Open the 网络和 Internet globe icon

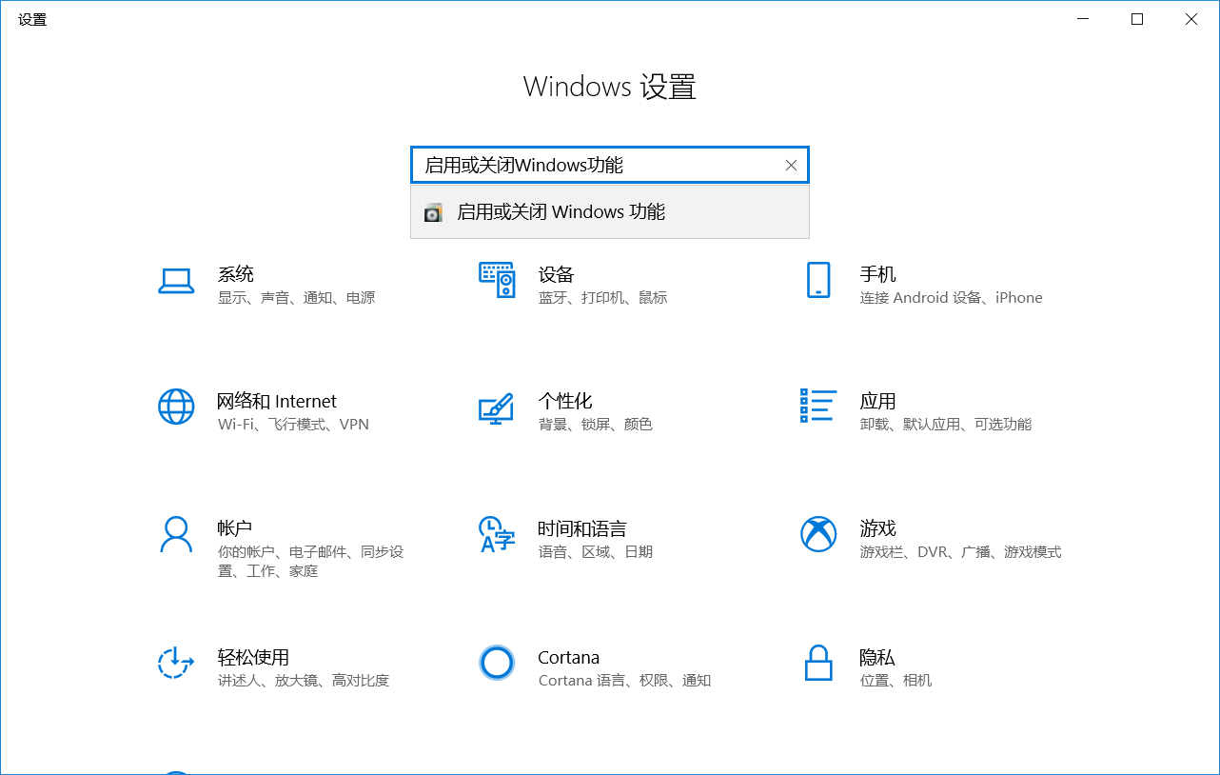point(176,407)
